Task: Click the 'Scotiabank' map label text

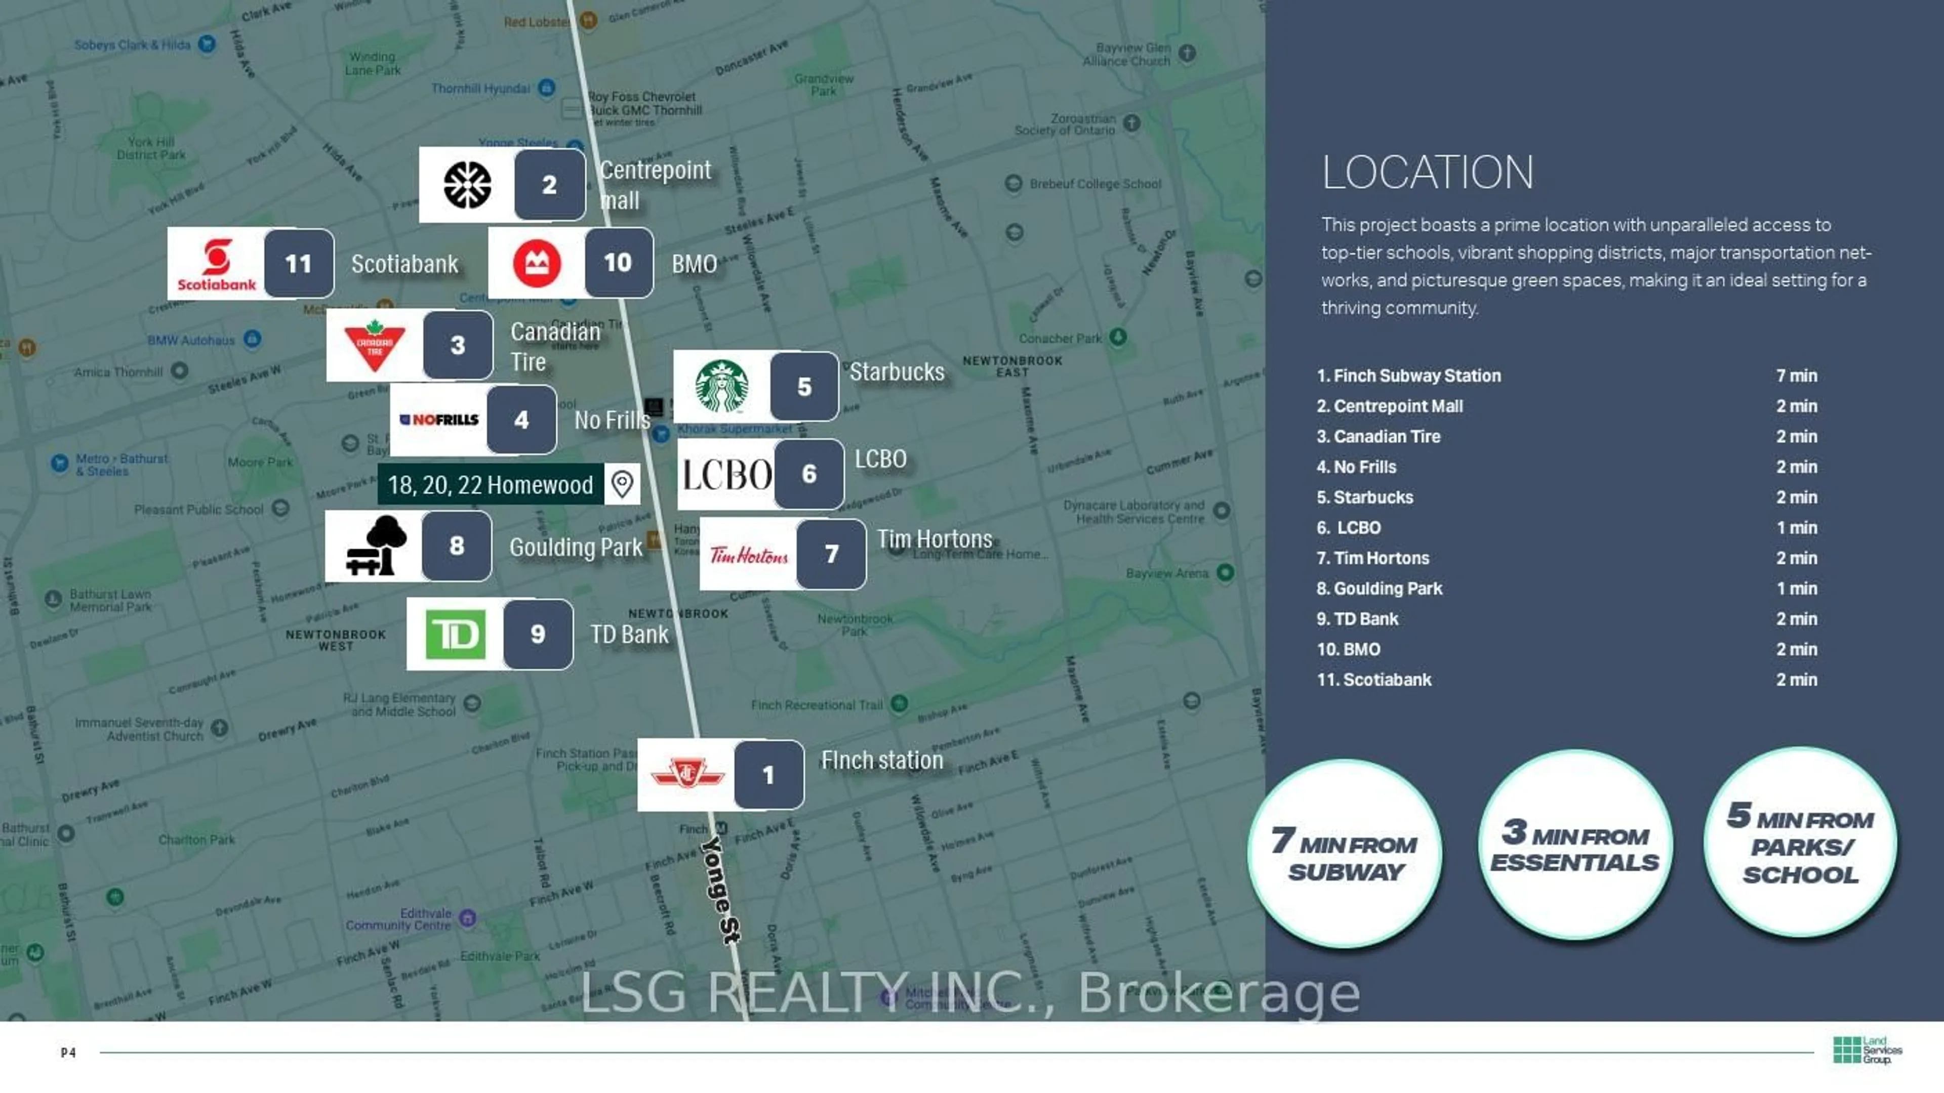Action: pyautogui.click(x=404, y=264)
